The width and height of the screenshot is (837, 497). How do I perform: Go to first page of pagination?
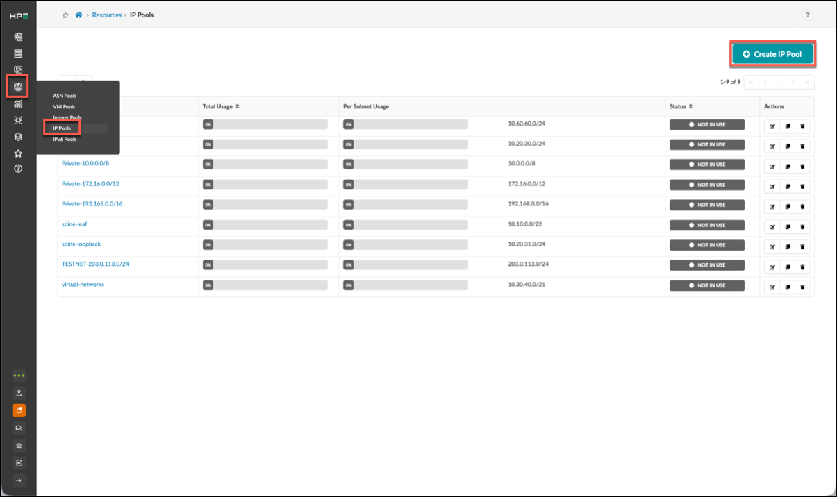point(751,82)
